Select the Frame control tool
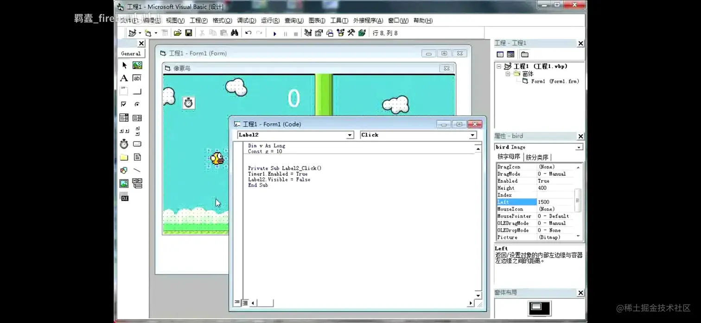 pyautogui.click(x=124, y=91)
